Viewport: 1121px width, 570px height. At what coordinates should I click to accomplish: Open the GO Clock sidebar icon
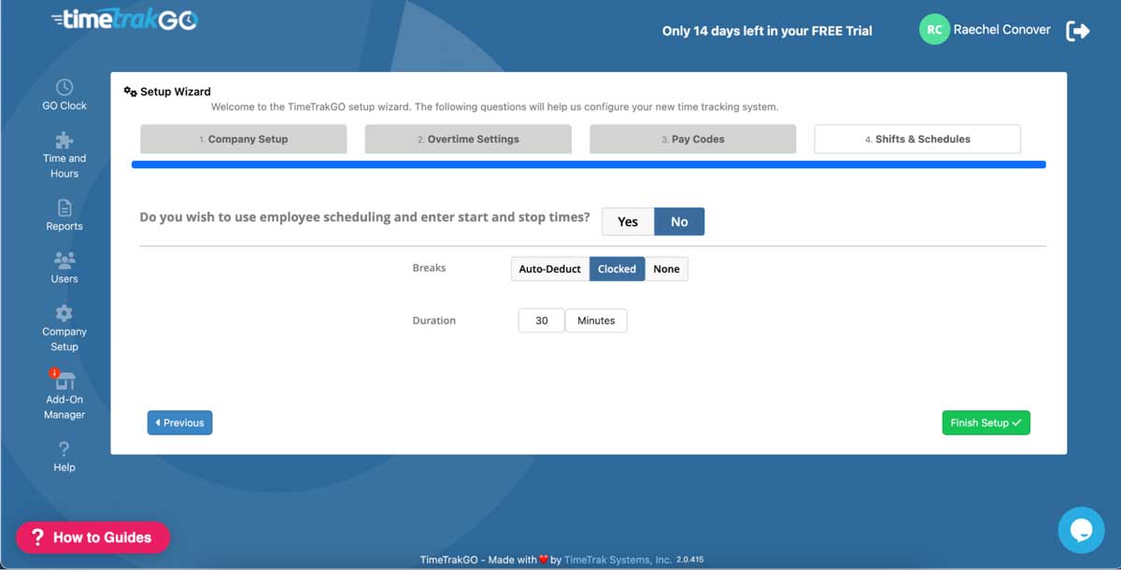pyautogui.click(x=64, y=87)
